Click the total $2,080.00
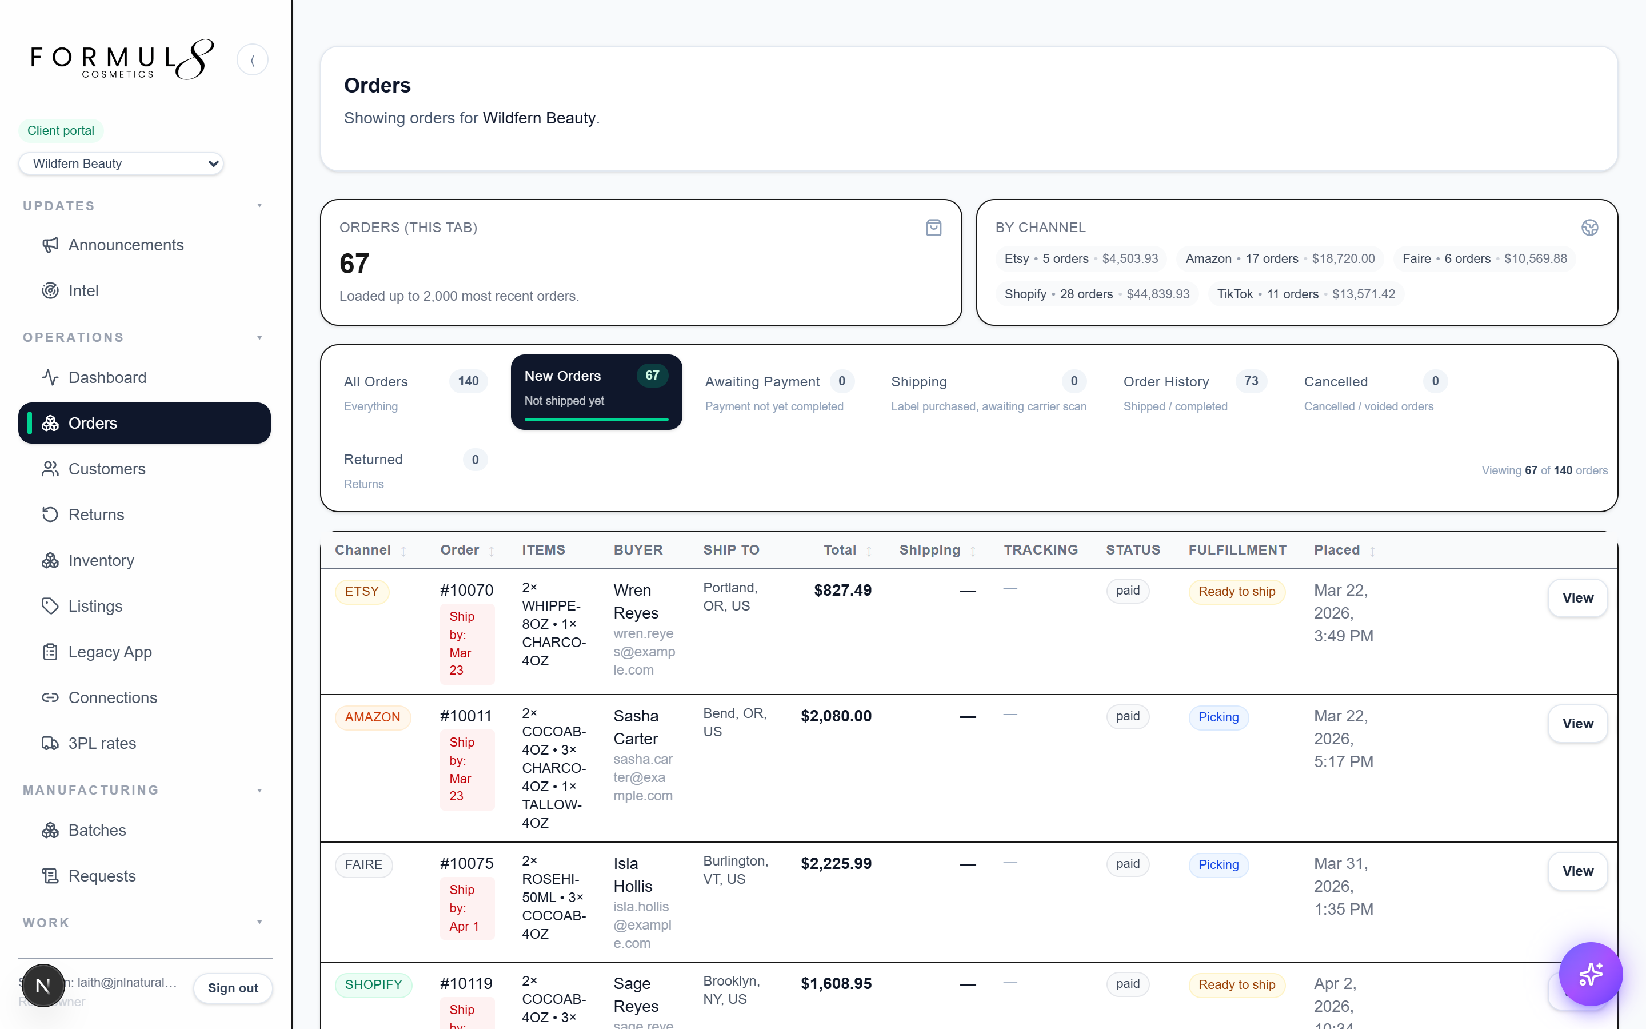The image size is (1646, 1029). coord(836,716)
